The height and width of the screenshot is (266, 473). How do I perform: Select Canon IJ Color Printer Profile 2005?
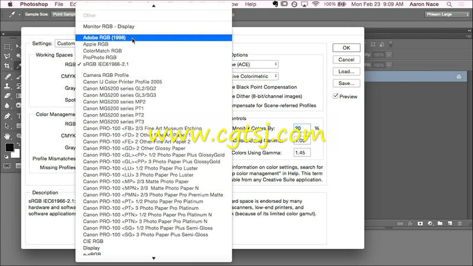coord(154,82)
